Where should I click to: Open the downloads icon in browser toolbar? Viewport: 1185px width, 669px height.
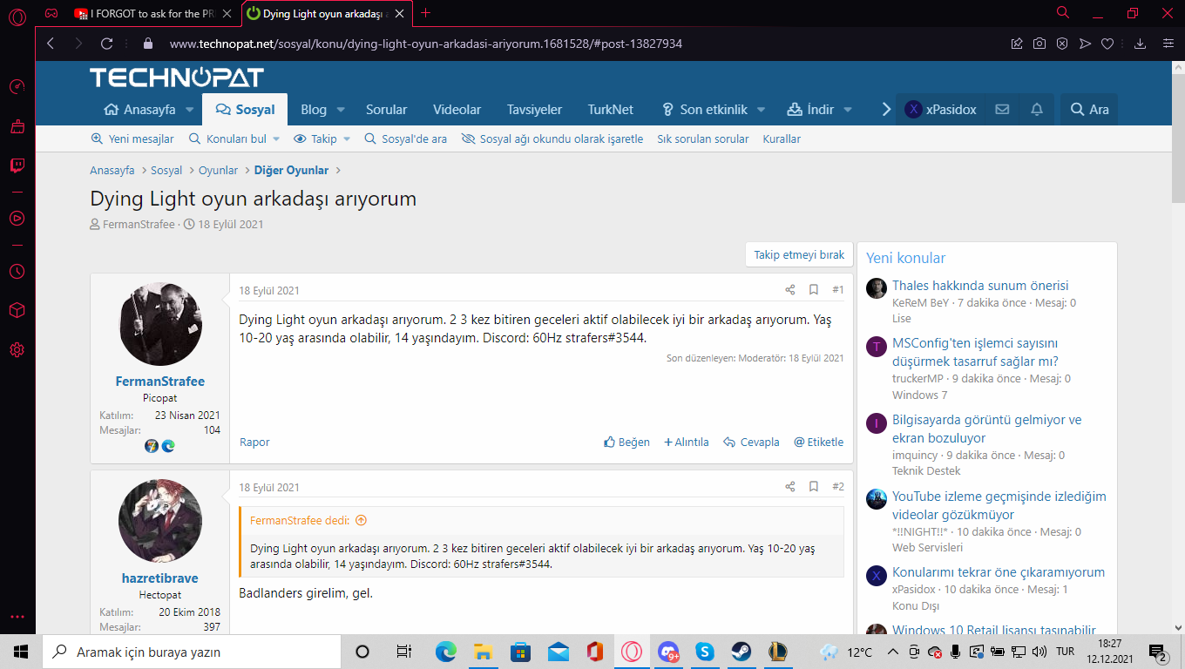click(x=1140, y=44)
